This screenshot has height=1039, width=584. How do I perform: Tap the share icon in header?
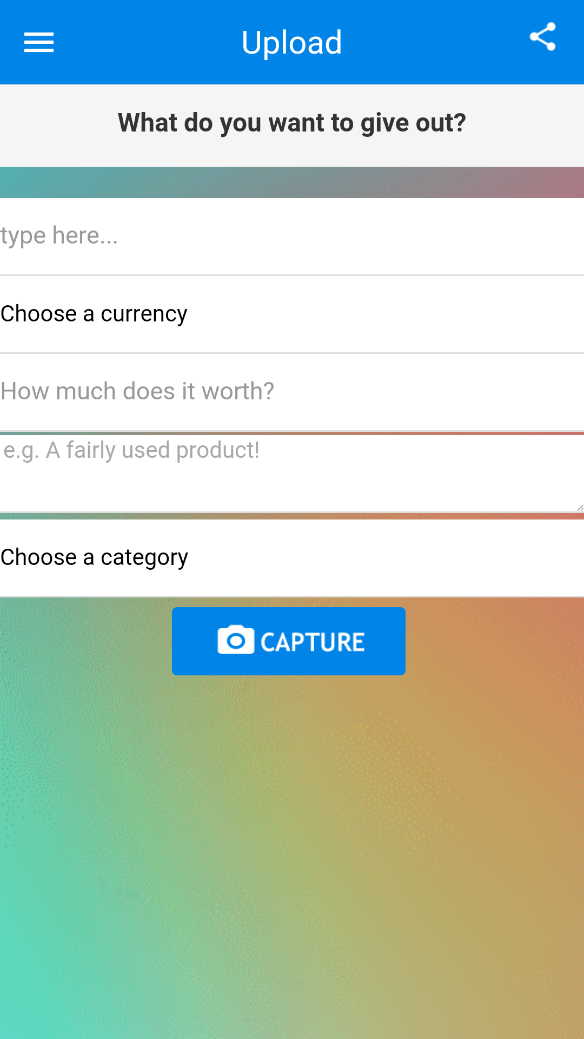pos(542,37)
